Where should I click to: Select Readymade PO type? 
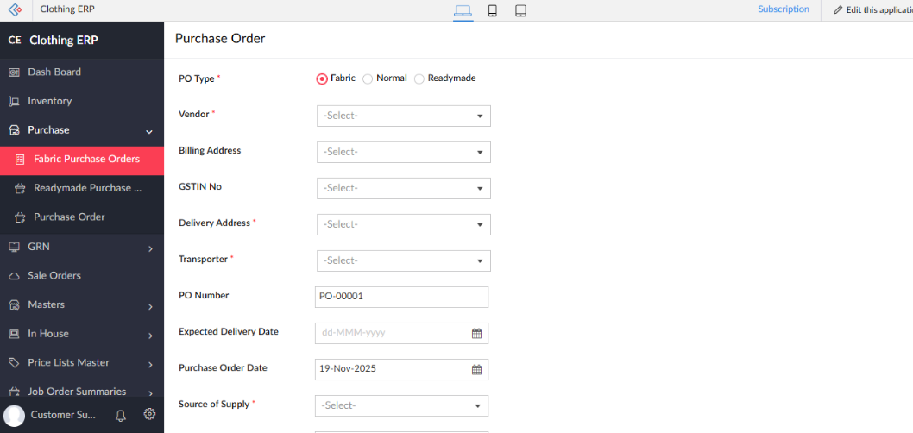click(x=419, y=78)
